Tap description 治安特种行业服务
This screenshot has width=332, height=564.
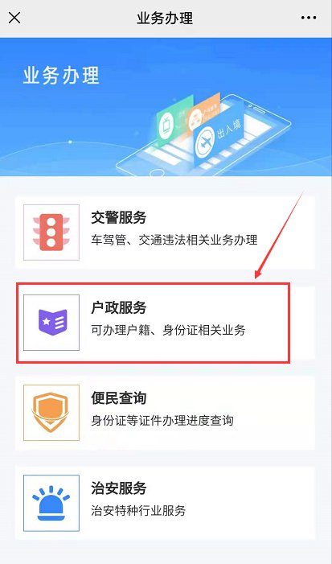138,510
